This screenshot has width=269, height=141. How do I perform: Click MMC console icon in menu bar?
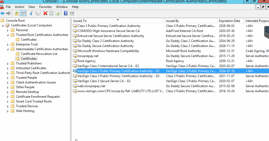[x=2, y=7]
